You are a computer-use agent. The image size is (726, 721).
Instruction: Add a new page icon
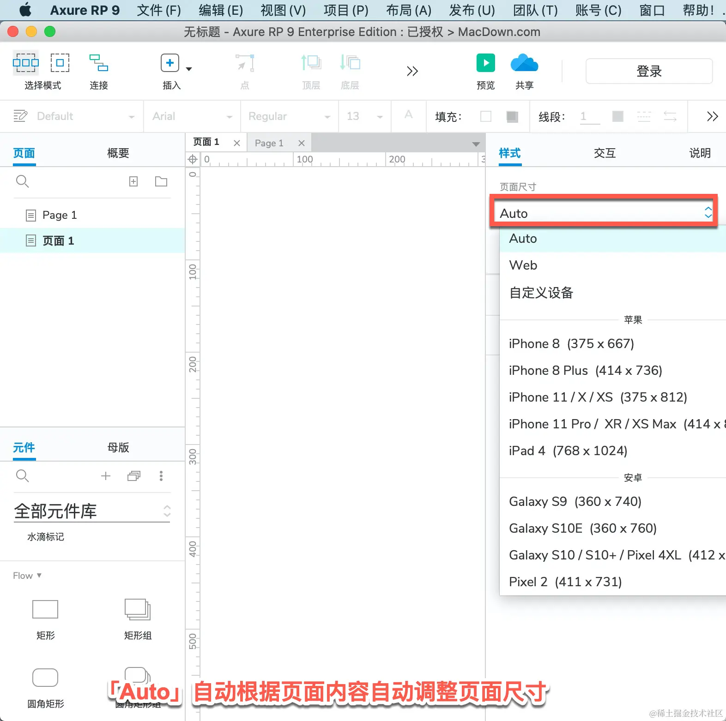[x=133, y=181]
